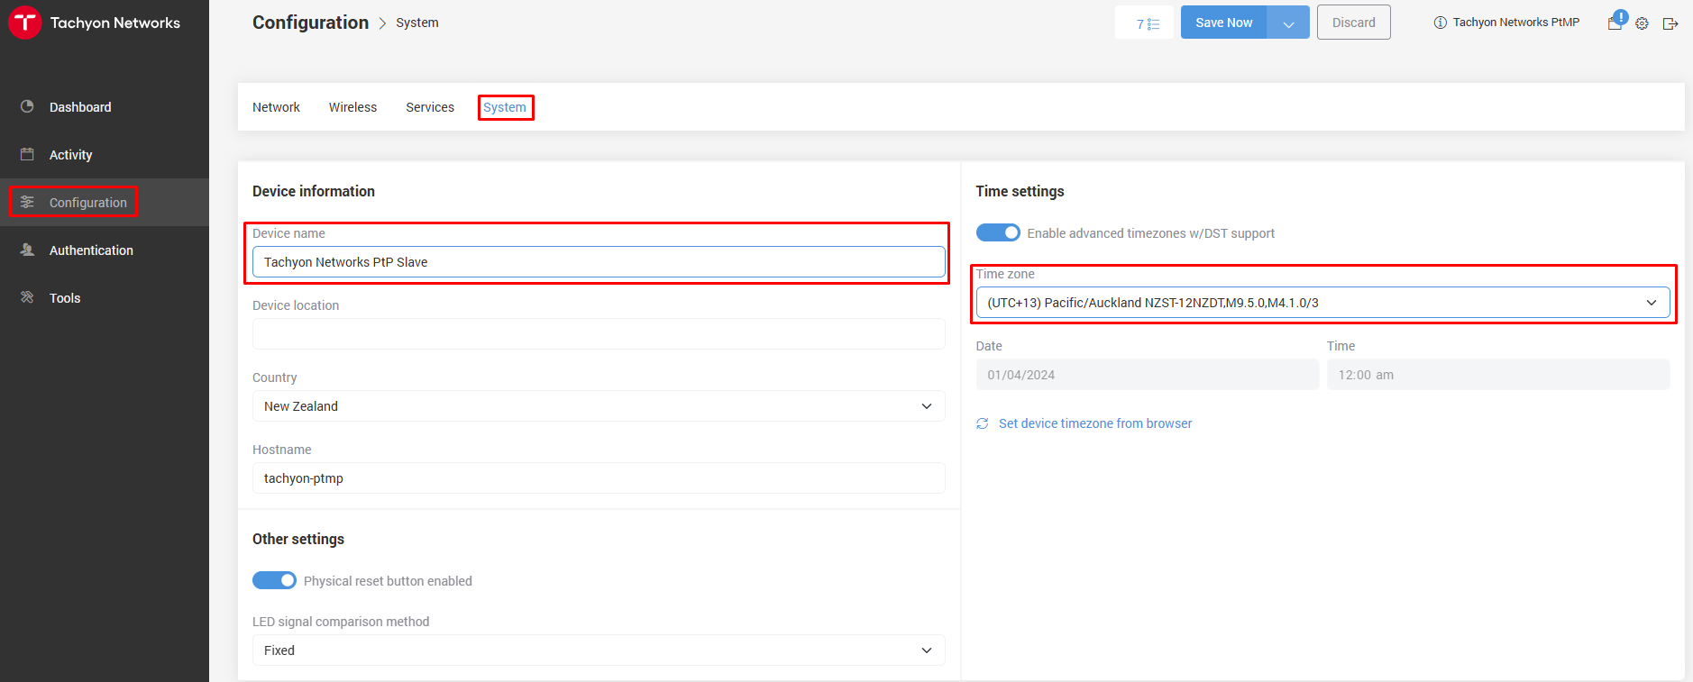Open LED signal comparison method dropdown
This screenshot has height=682, width=1693.
(599, 650)
